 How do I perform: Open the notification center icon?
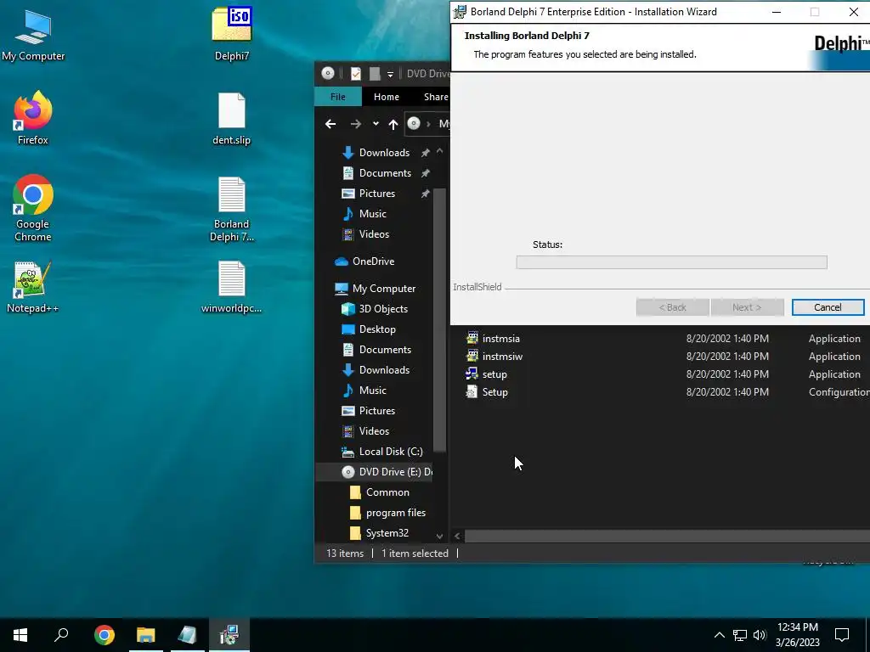coord(842,635)
